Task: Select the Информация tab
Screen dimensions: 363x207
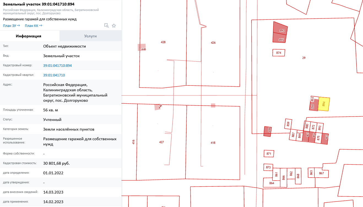Action: point(28,36)
